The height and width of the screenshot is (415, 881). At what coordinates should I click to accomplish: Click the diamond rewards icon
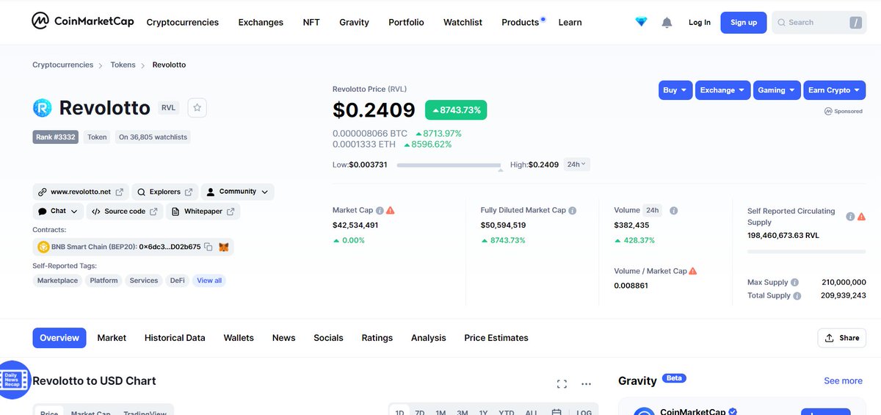pos(642,23)
